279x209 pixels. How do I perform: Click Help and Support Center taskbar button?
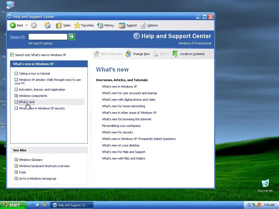pos(72,205)
